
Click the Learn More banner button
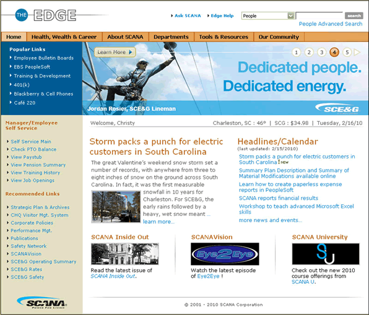pos(115,52)
